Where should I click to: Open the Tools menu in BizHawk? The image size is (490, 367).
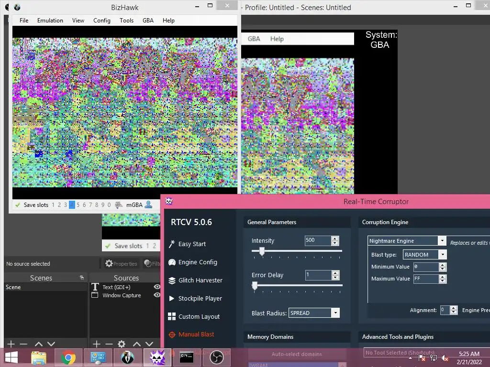pos(126,21)
